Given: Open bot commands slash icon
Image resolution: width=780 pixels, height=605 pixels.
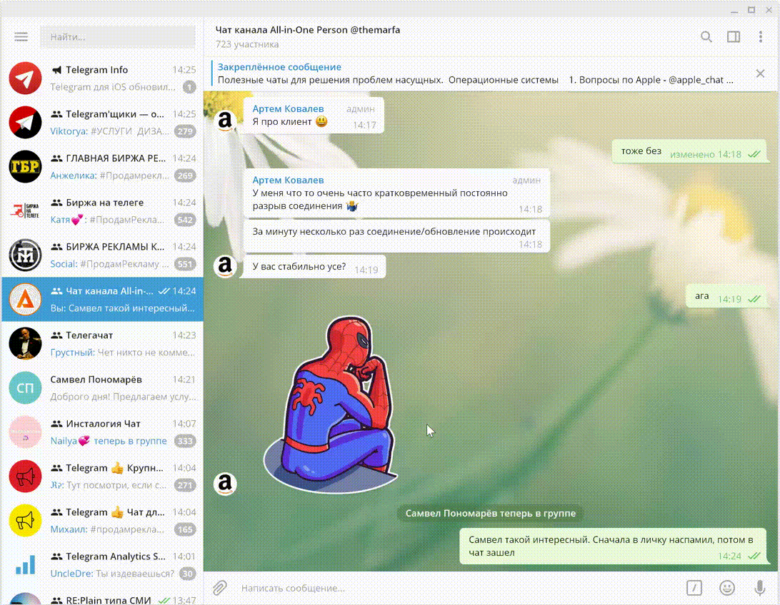Looking at the screenshot, I should (694, 588).
